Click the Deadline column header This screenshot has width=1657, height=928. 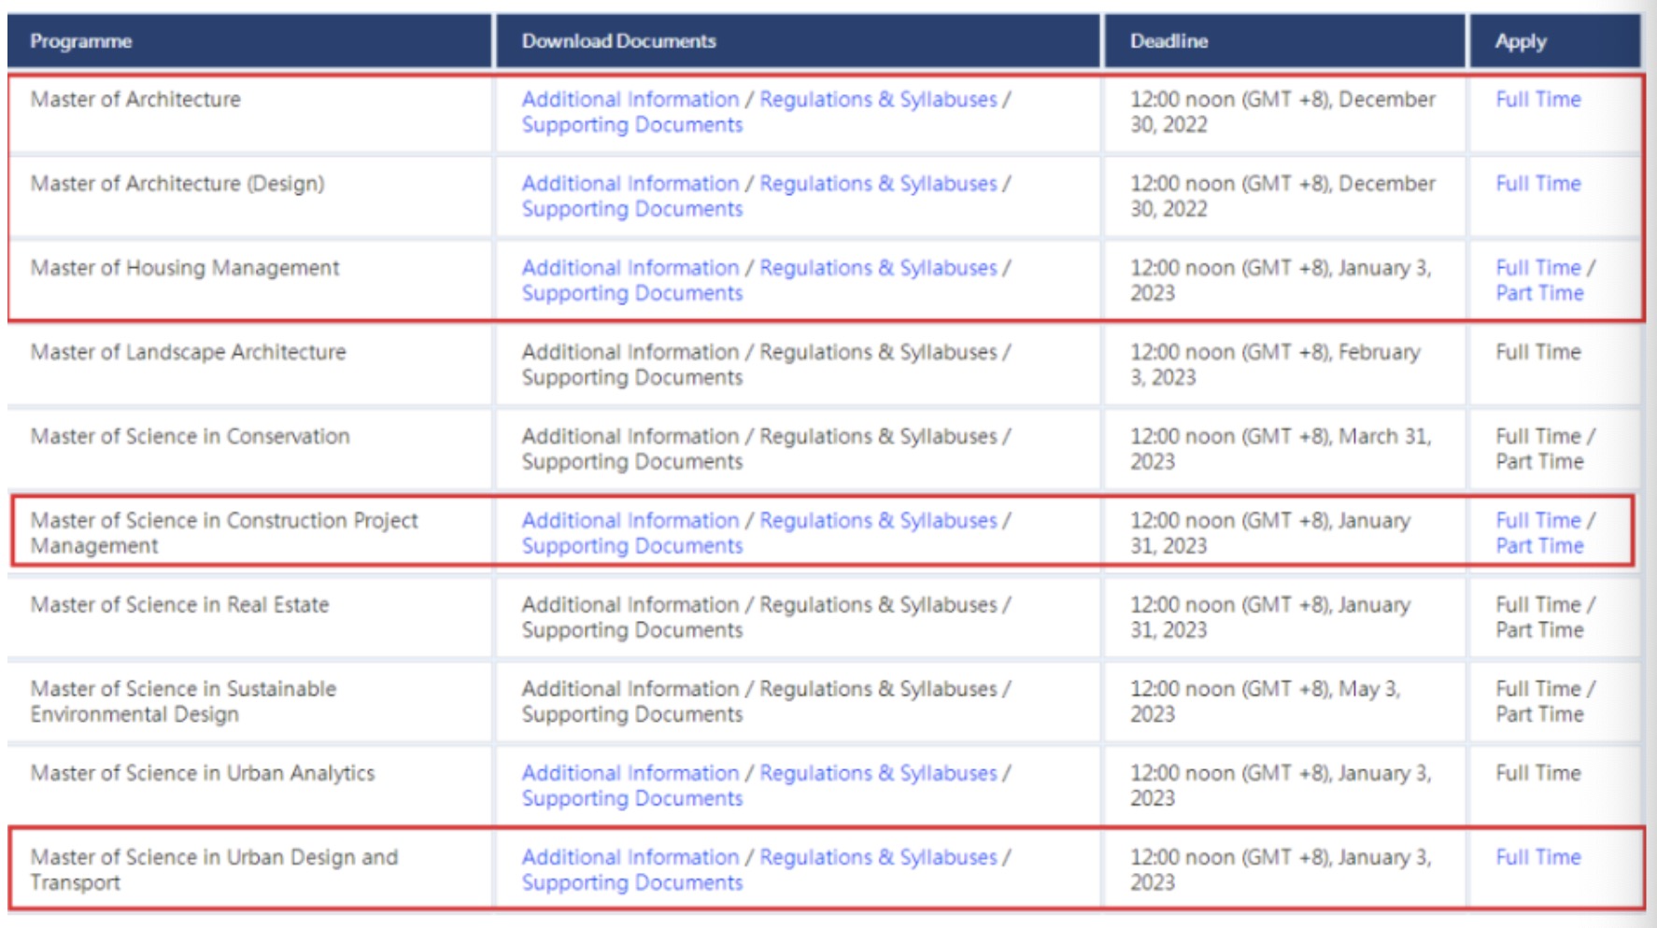point(1168,41)
